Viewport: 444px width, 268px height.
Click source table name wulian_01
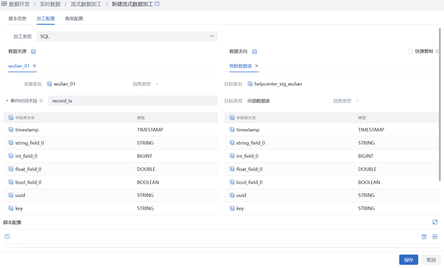(x=65, y=84)
